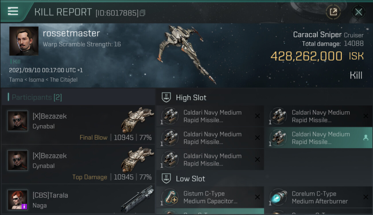This screenshot has width=373, height=215.
Task: View rossetmaster's character portrait
Action: coord(24,41)
